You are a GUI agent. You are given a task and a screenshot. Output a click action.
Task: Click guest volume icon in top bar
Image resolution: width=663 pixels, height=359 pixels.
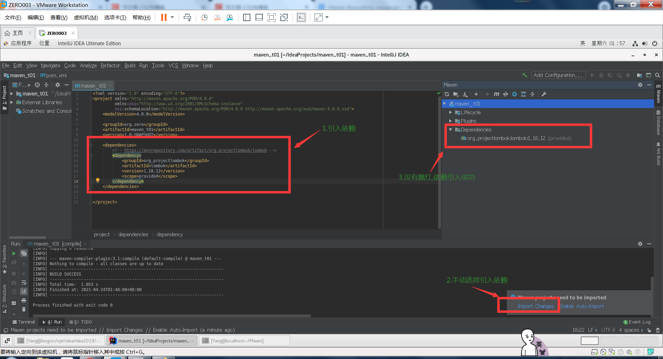(x=645, y=43)
